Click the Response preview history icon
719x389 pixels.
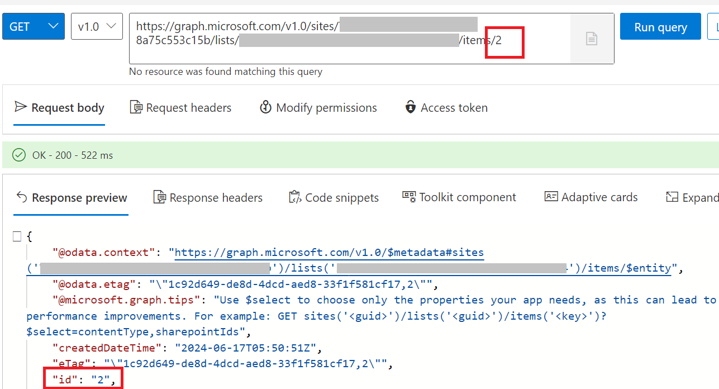(x=21, y=197)
